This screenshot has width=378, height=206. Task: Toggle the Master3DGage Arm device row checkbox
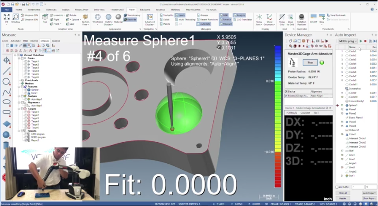point(286,95)
